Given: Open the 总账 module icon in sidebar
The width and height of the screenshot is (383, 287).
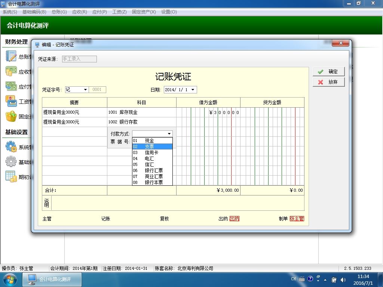Looking at the screenshot, I should tap(11, 56).
